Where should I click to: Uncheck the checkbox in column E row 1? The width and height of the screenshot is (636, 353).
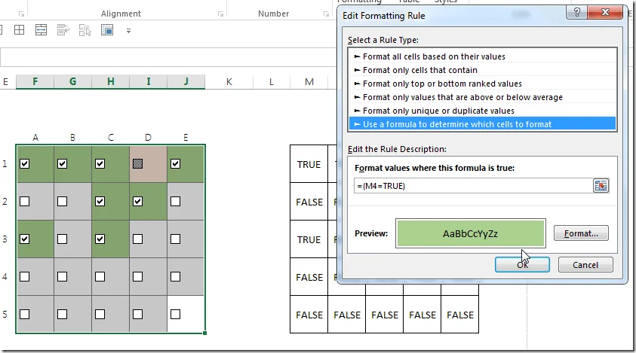click(175, 163)
